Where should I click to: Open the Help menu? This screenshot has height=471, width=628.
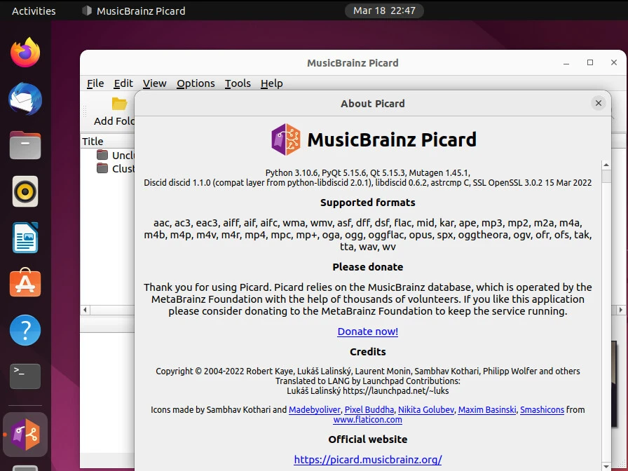[x=271, y=83]
